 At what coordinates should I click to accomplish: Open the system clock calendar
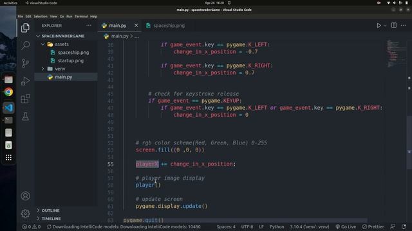point(214,3)
